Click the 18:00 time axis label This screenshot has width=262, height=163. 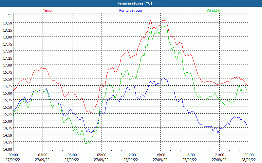190,155
